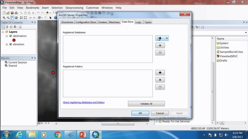Click the Registered Databases list box
This screenshot has width=248, height=139.
pyautogui.click(x=108, y=49)
